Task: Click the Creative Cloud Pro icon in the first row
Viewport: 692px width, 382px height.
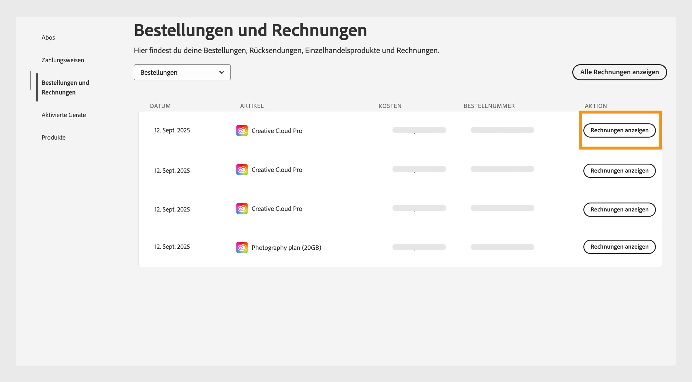Action: (x=242, y=131)
